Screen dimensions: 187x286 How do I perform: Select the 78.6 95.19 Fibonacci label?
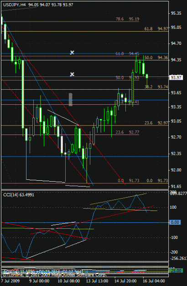[x=127, y=19]
